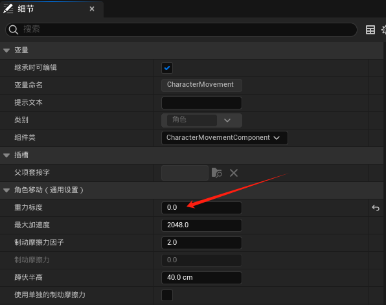Reset 重力标度 to default with arrow
Screen dimensions: 386x305
click(x=376, y=208)
